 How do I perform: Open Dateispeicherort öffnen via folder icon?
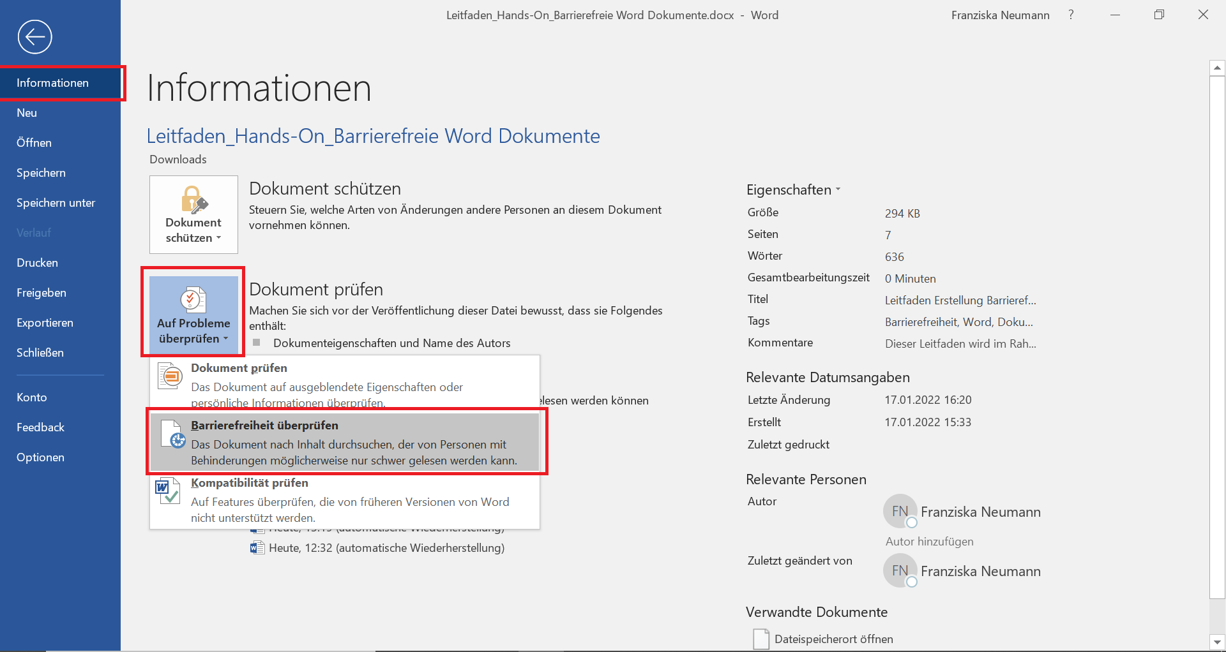coord(760,639)
